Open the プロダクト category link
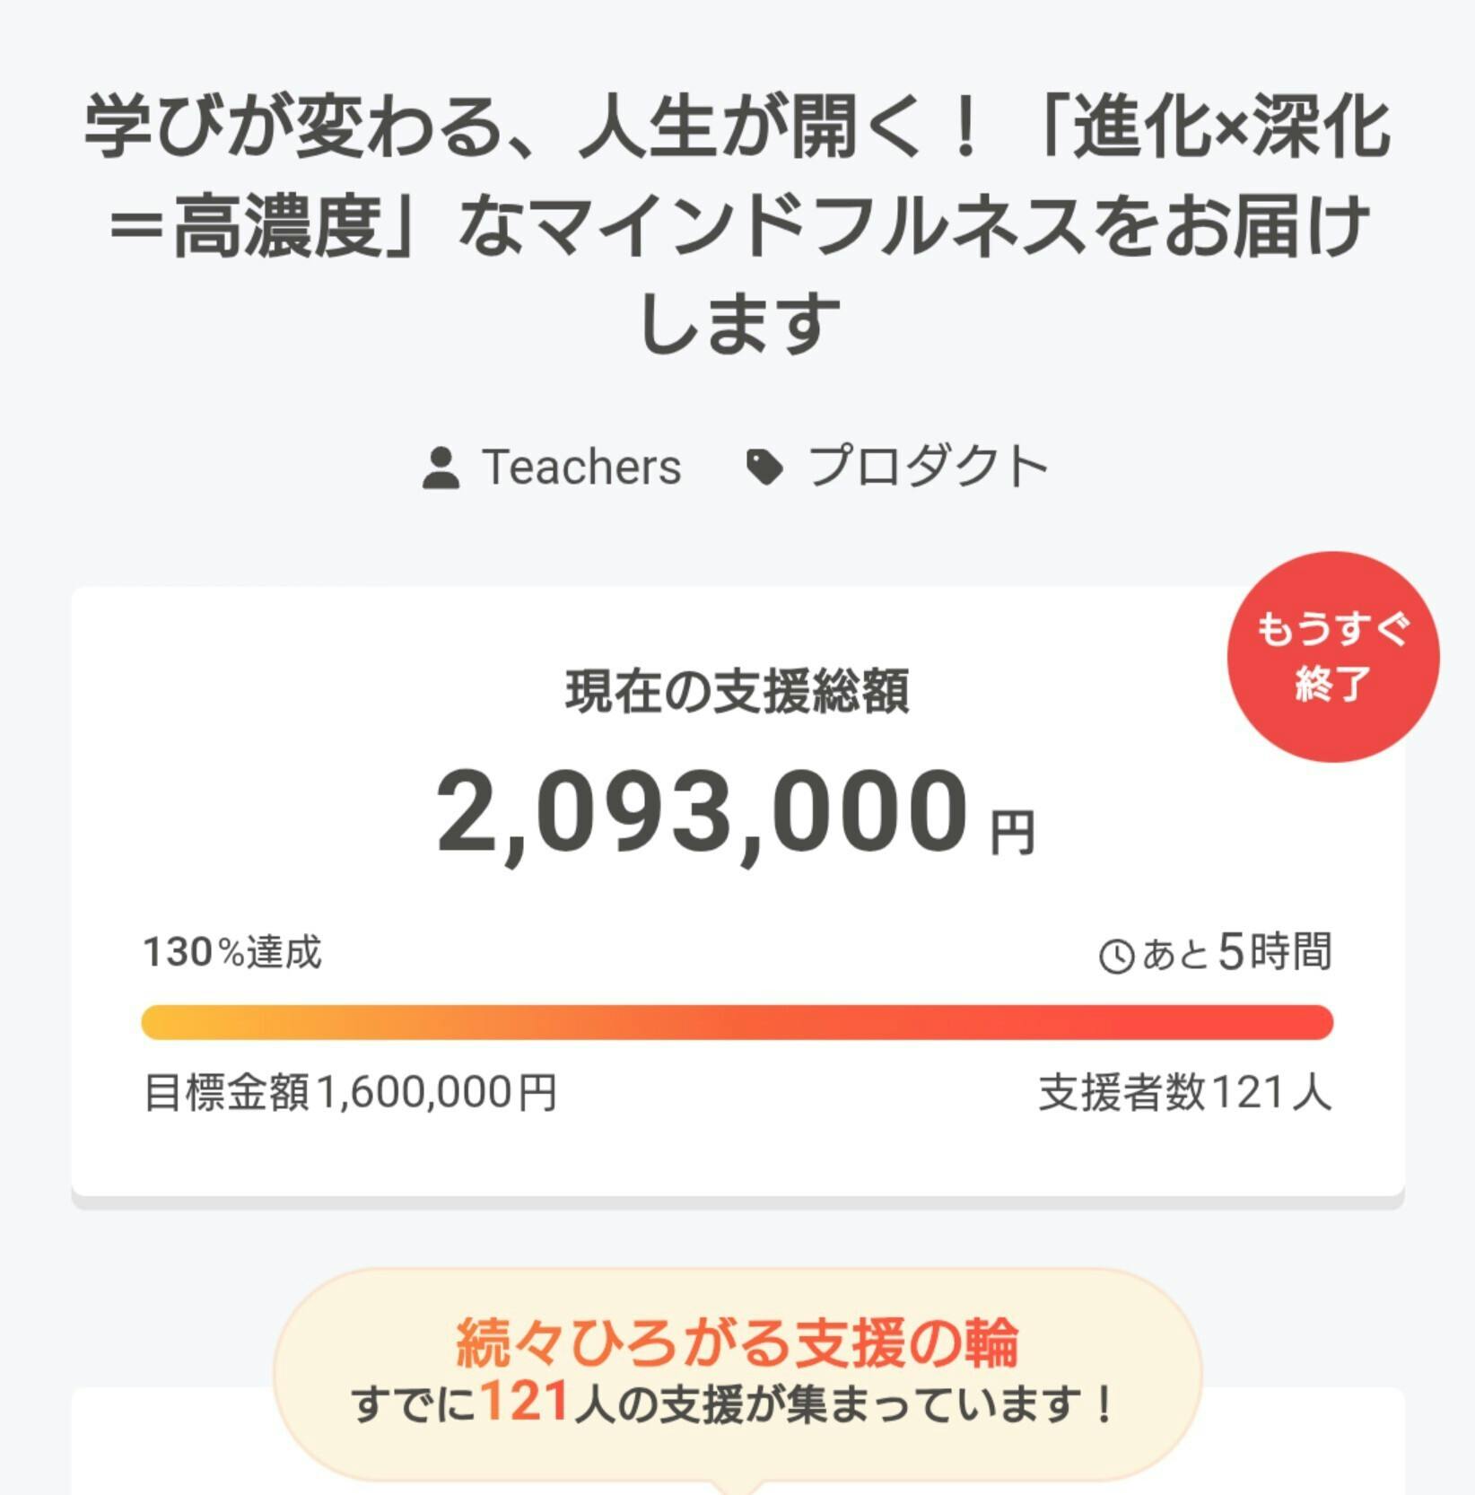Image resolution: width=1475 pixels, height=1495 pixels. 928,468
